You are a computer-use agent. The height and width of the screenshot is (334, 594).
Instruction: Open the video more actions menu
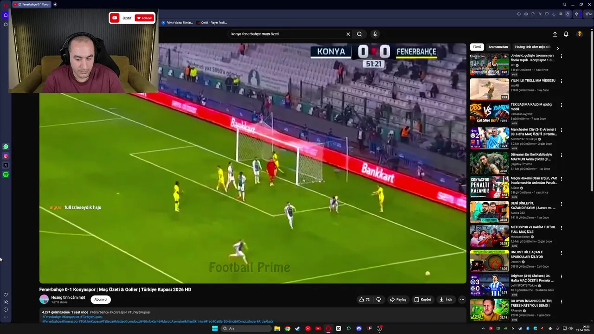(462, 300)
